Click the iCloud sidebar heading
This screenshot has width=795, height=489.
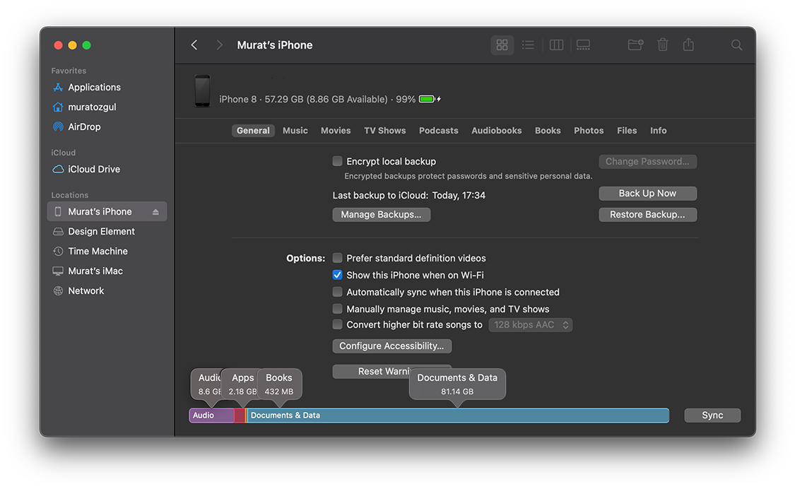point(64,152)
